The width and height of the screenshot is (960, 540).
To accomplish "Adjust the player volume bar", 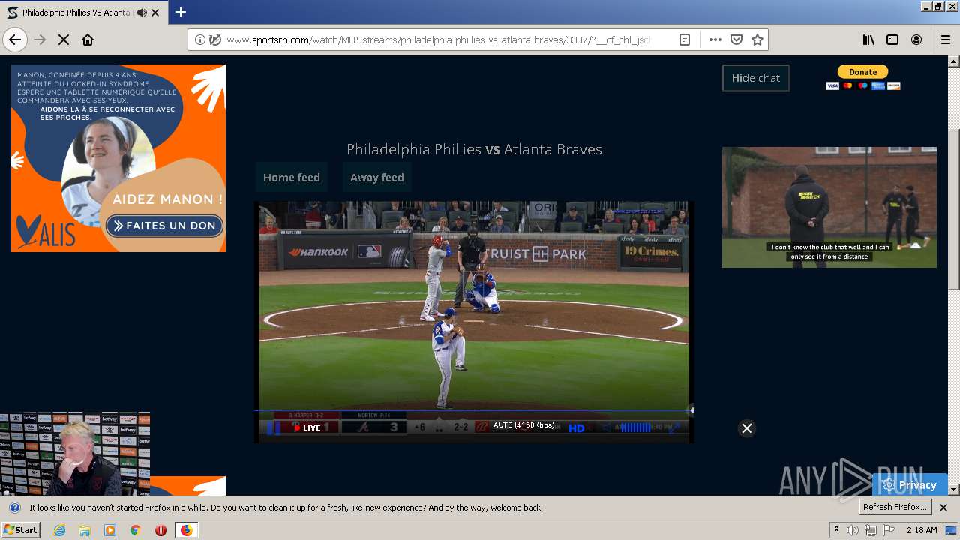I will (x=636, y=427).
